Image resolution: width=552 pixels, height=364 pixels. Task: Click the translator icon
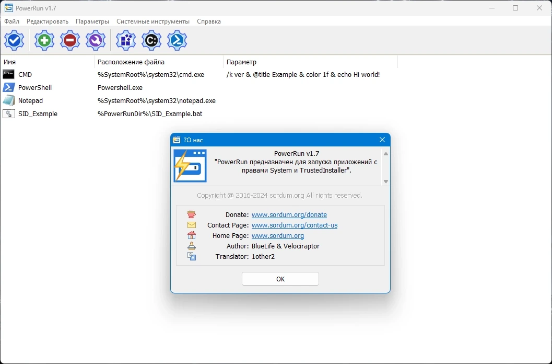tap(192, 256)
